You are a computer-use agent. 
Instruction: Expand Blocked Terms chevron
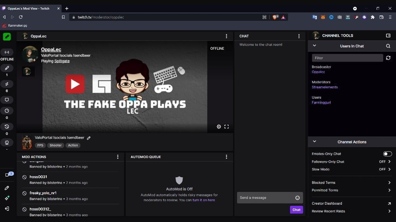[x=389, y=183]
